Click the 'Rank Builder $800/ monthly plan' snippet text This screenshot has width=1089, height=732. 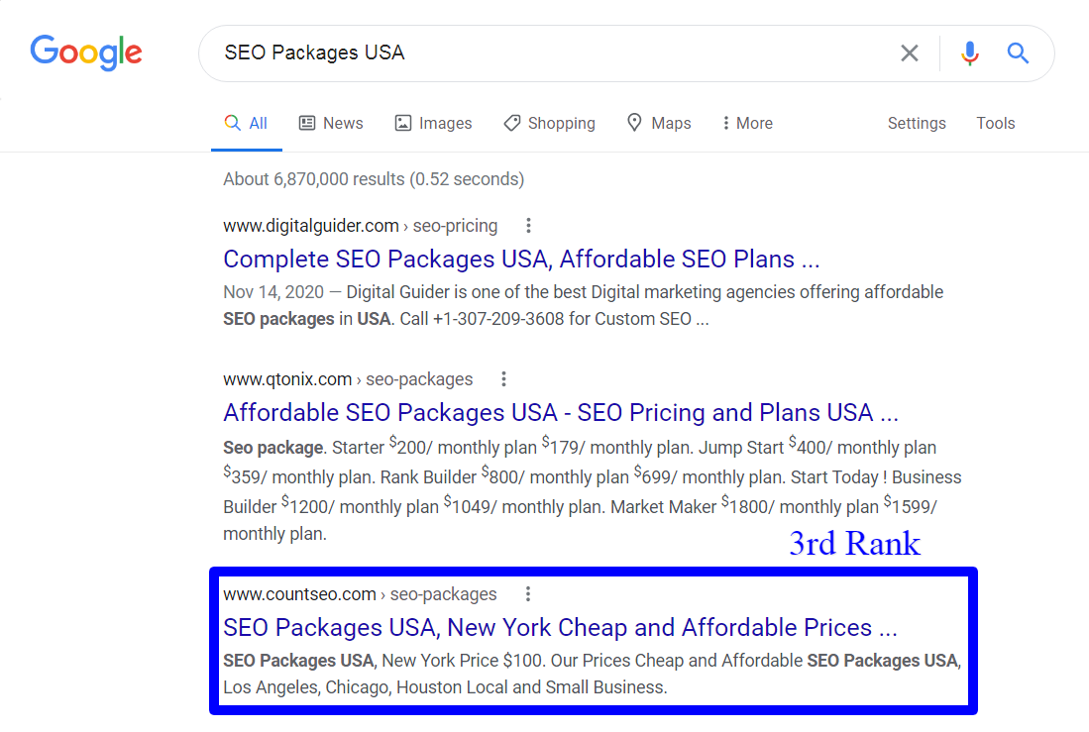(504, 477)
